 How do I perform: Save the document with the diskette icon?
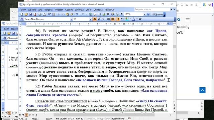click(x=30, y=14)
